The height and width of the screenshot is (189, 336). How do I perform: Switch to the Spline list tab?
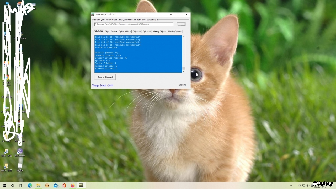click(147, 31)
